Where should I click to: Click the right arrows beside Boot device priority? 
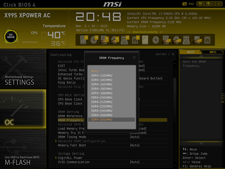click(162, 32)
